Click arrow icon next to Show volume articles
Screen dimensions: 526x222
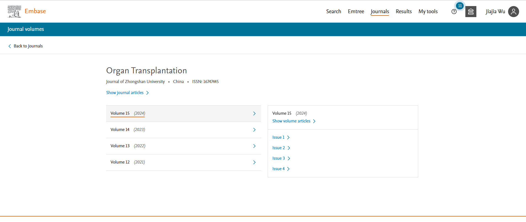coord(314,121)
